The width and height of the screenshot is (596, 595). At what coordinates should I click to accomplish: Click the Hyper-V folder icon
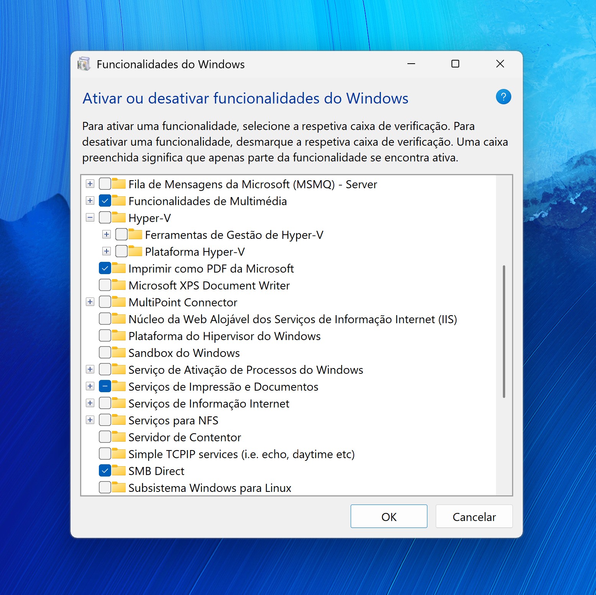pyautogui.click(x=119, y=218)
